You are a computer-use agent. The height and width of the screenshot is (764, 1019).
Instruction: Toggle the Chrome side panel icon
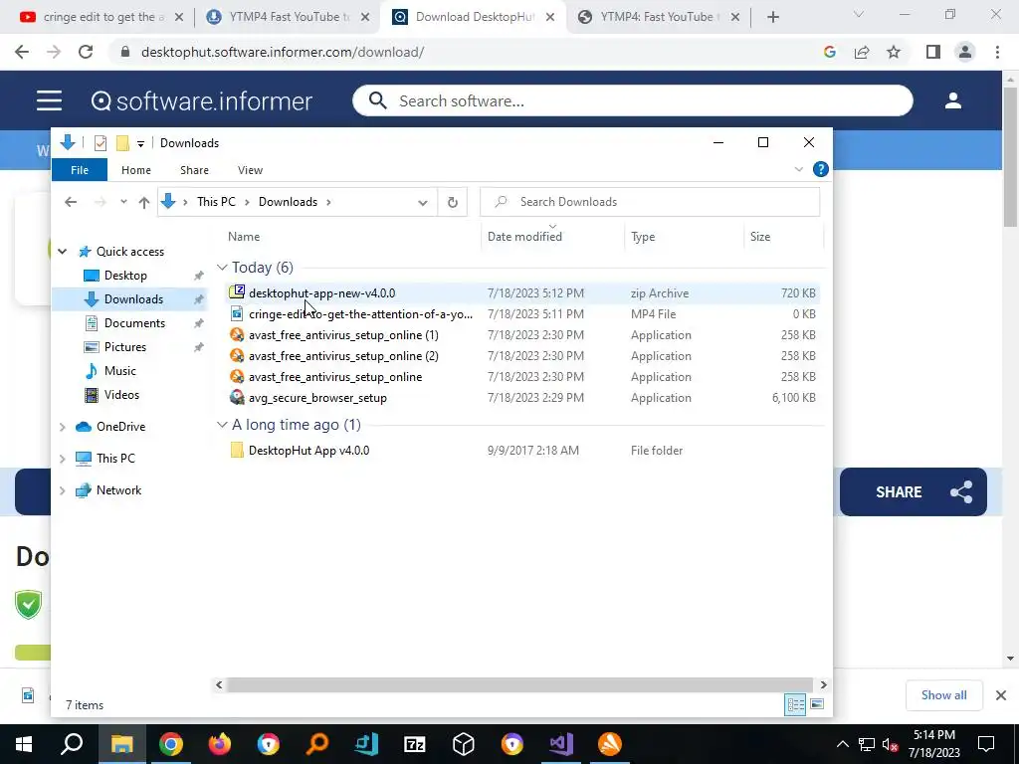coord(933,52)
